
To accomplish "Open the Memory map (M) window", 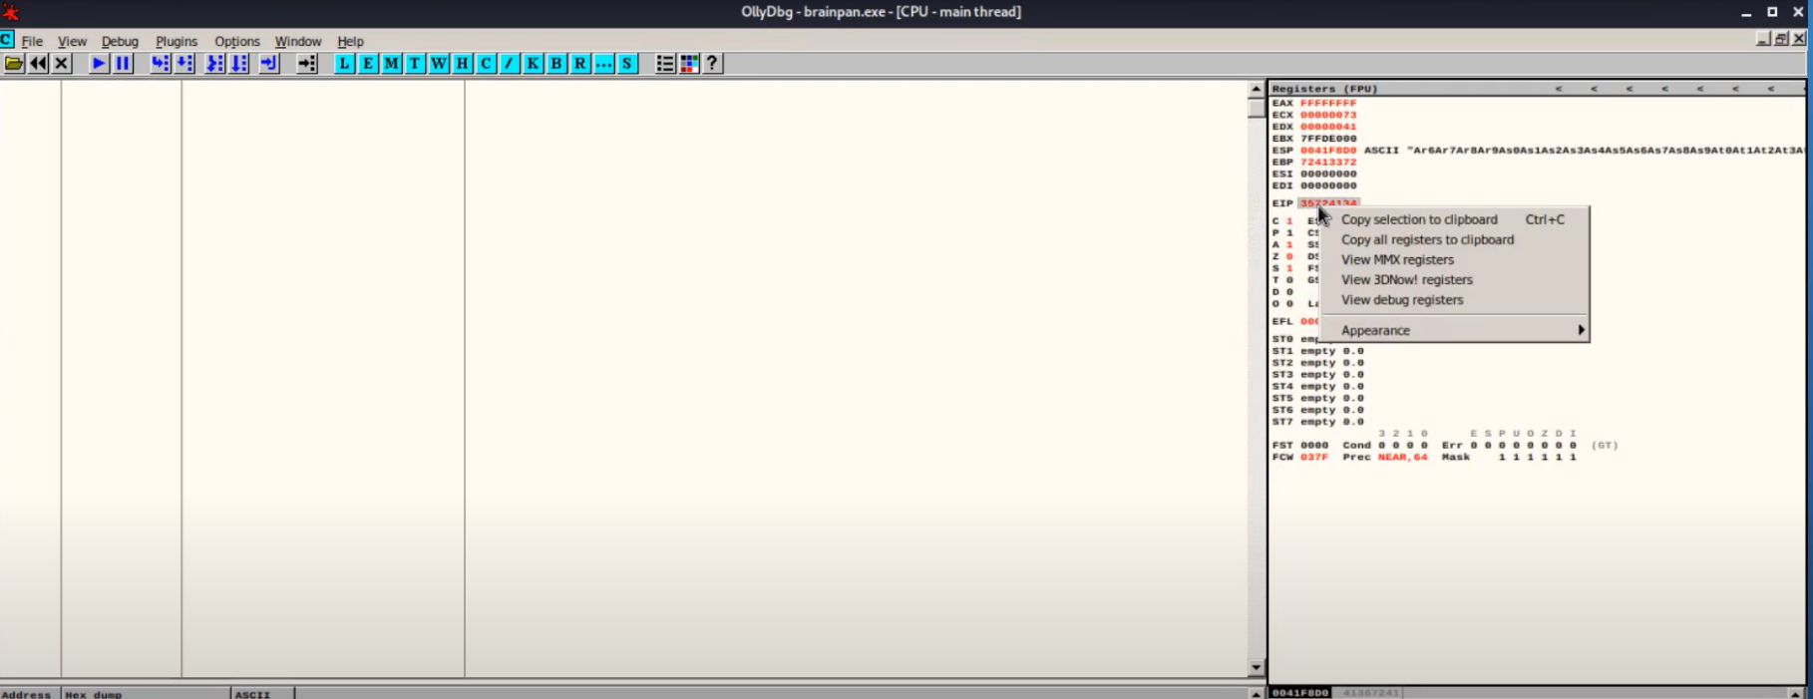I will point(391,64).
